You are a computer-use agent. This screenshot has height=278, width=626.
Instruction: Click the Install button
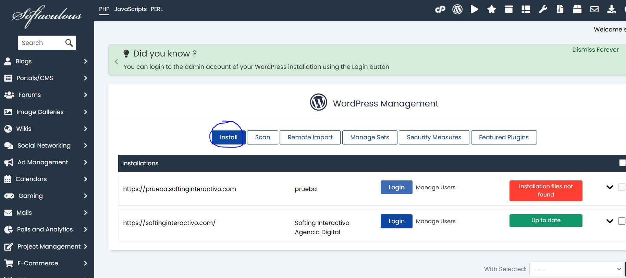(x=228, y=137)
